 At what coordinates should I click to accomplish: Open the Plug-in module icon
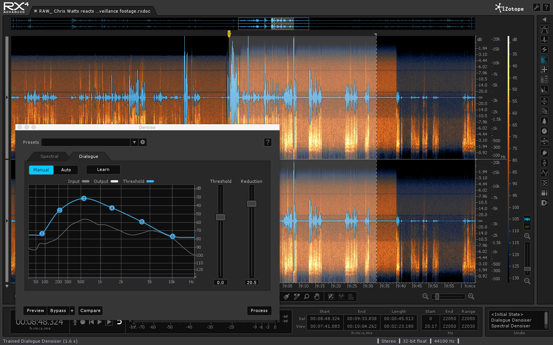(544, 153)
